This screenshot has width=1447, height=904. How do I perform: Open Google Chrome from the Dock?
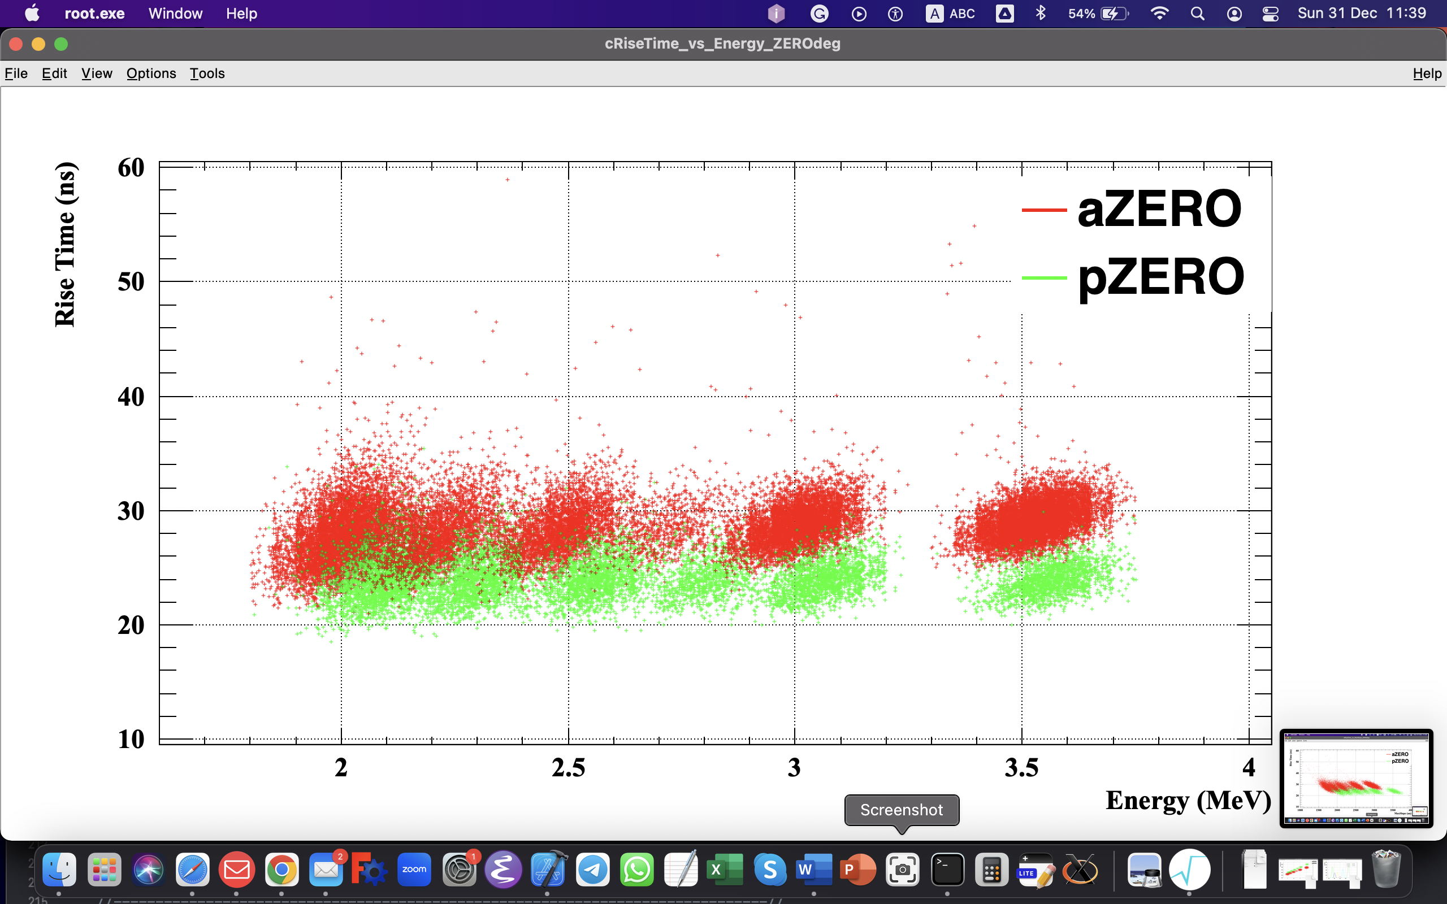pyautogui.click(x=281, y=870)
